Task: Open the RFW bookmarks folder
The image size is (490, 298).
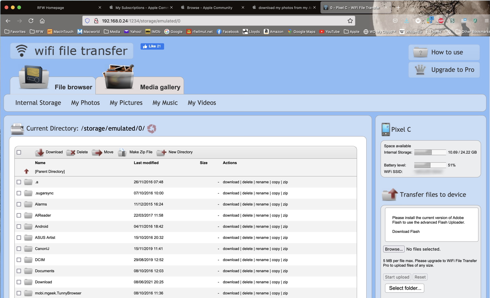Action: coord(37,32)
